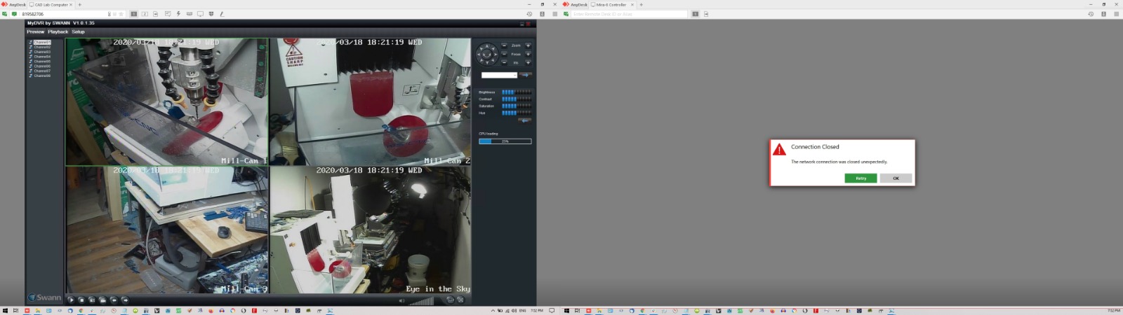This screenshot has width=1123, height=315.
Task: Decrease Zoom with the minus button
Action: coord(504,45)
